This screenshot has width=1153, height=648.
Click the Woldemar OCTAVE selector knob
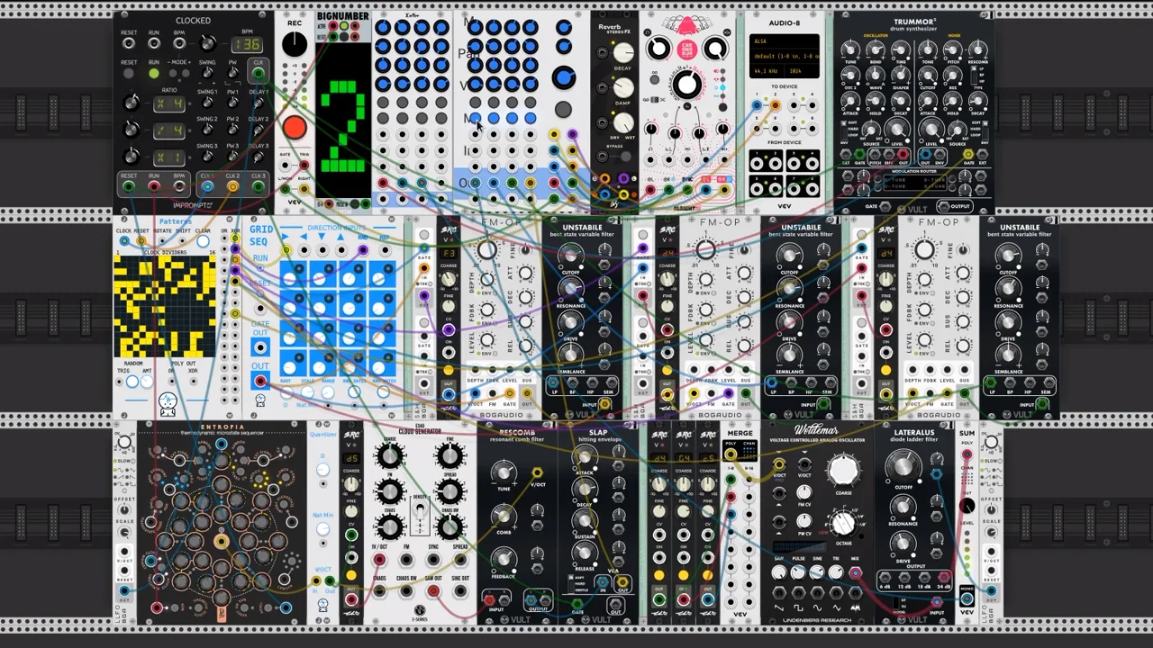[x=843, y=522]
